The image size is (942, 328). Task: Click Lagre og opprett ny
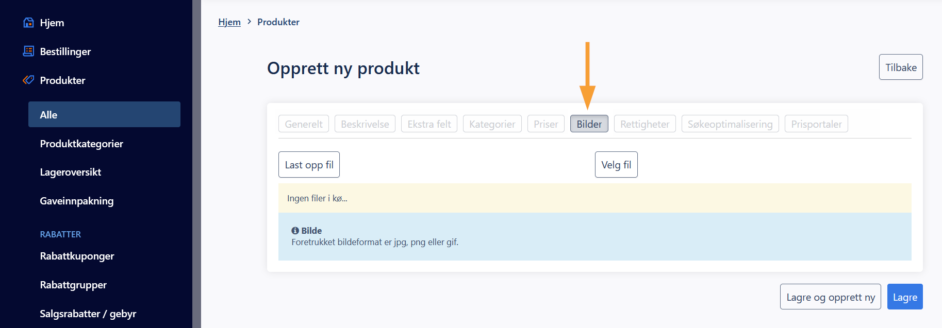[x=831, y=297]
